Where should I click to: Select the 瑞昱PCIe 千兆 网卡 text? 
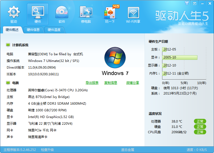click(x=42, y=130)
